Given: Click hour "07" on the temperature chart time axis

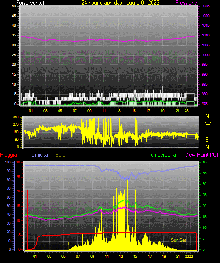Looking at the screenshot, I should point(78,256).
